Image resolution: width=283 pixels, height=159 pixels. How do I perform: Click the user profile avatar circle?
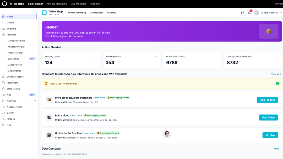pyautogui.click(x=257, y=13)
